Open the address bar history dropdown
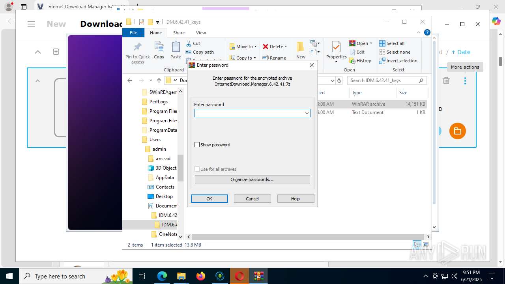Screen dimensions: 505x284 click(x=332, y=80)
